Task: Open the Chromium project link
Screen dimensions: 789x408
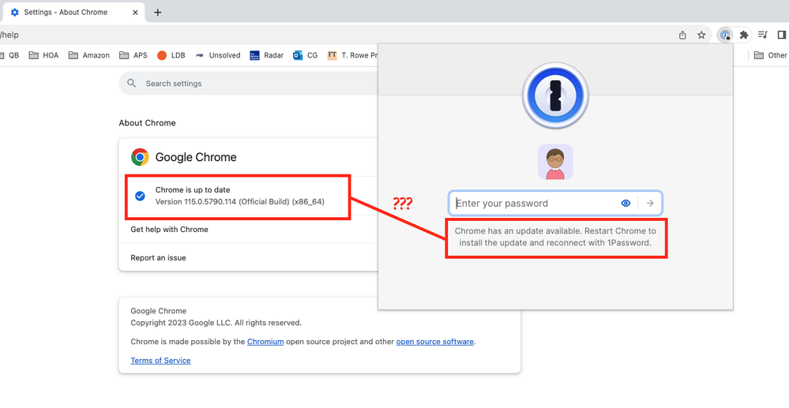Action: point(265,342)
